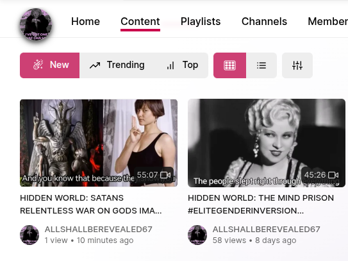The image size is (348, 261).
Task: Go to the Home tab
Action: coord(85,22)
